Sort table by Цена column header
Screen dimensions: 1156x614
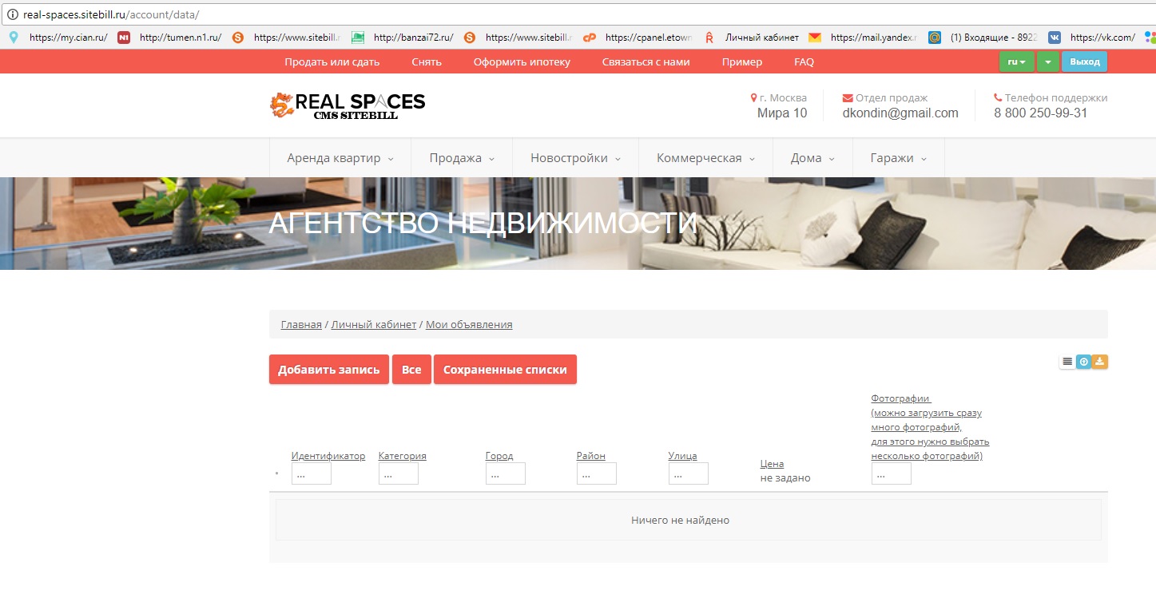tap(772, 463)
